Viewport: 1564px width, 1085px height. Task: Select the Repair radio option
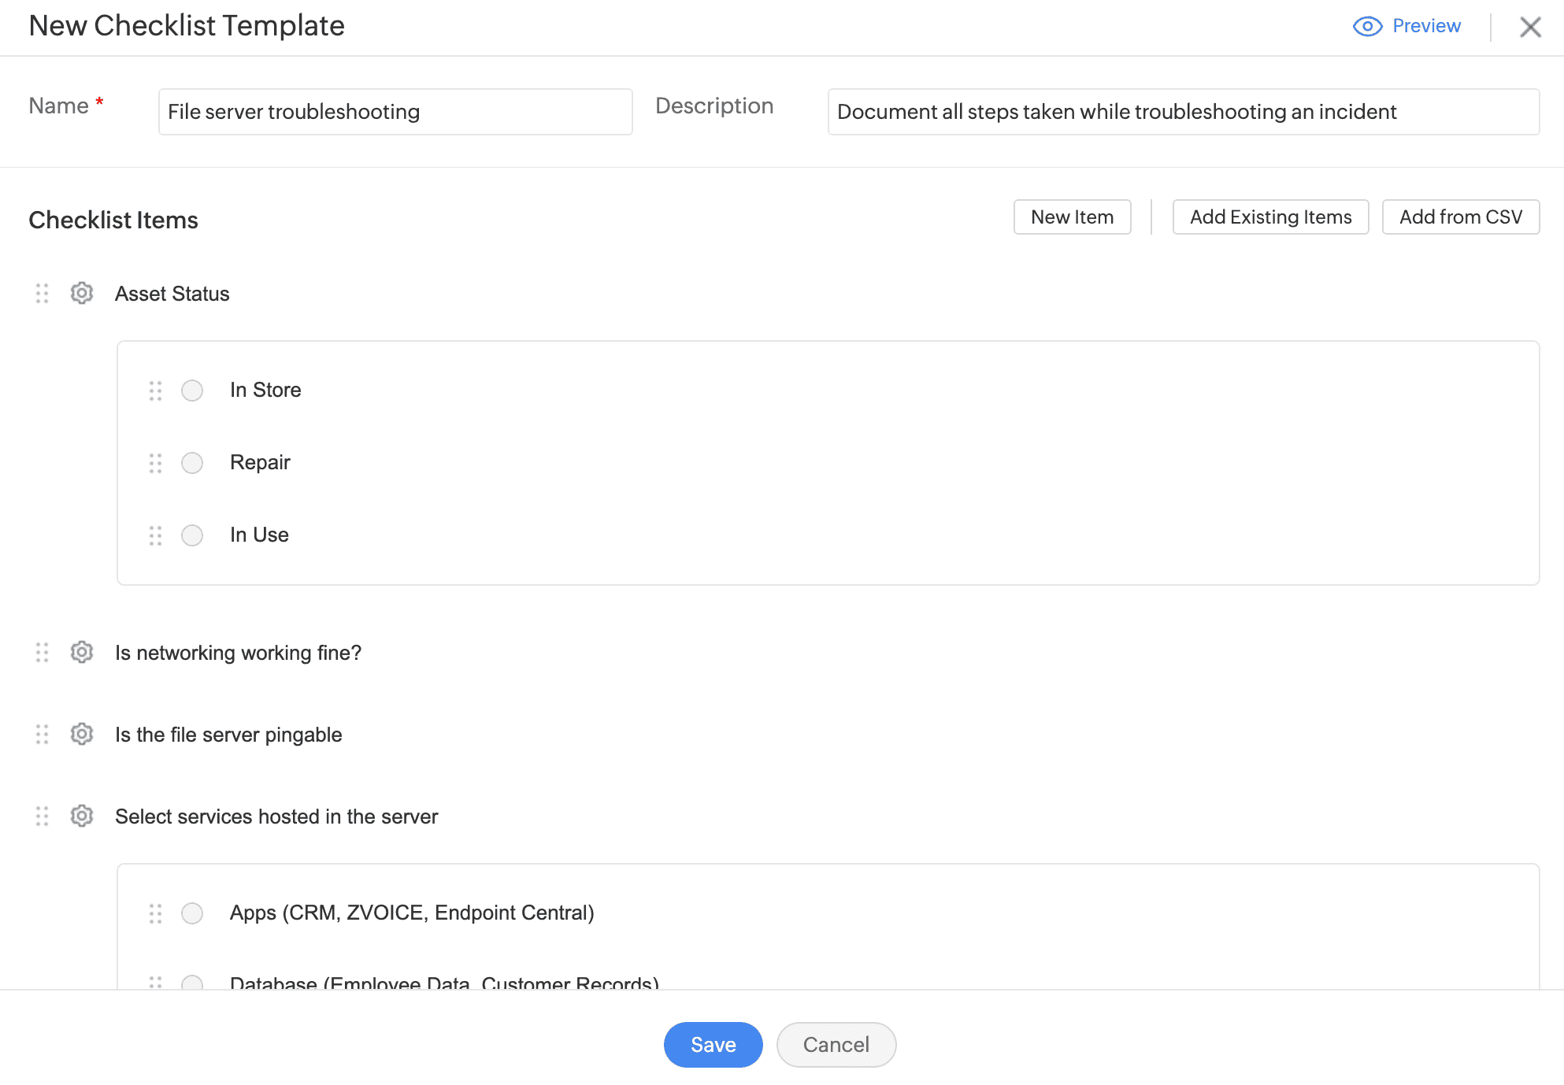(192, 463)
